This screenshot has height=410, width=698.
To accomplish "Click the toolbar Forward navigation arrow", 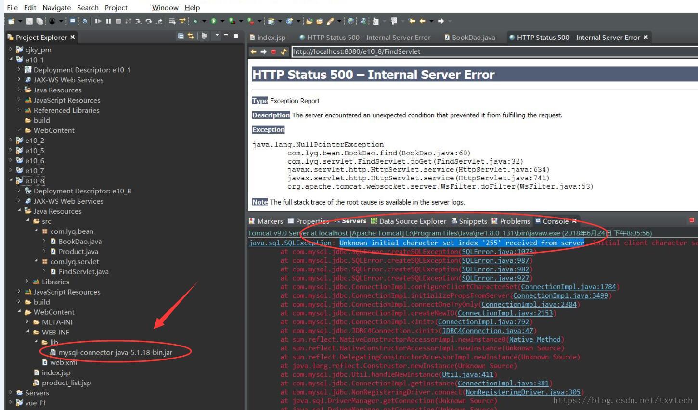I will (x=440, y=21).
